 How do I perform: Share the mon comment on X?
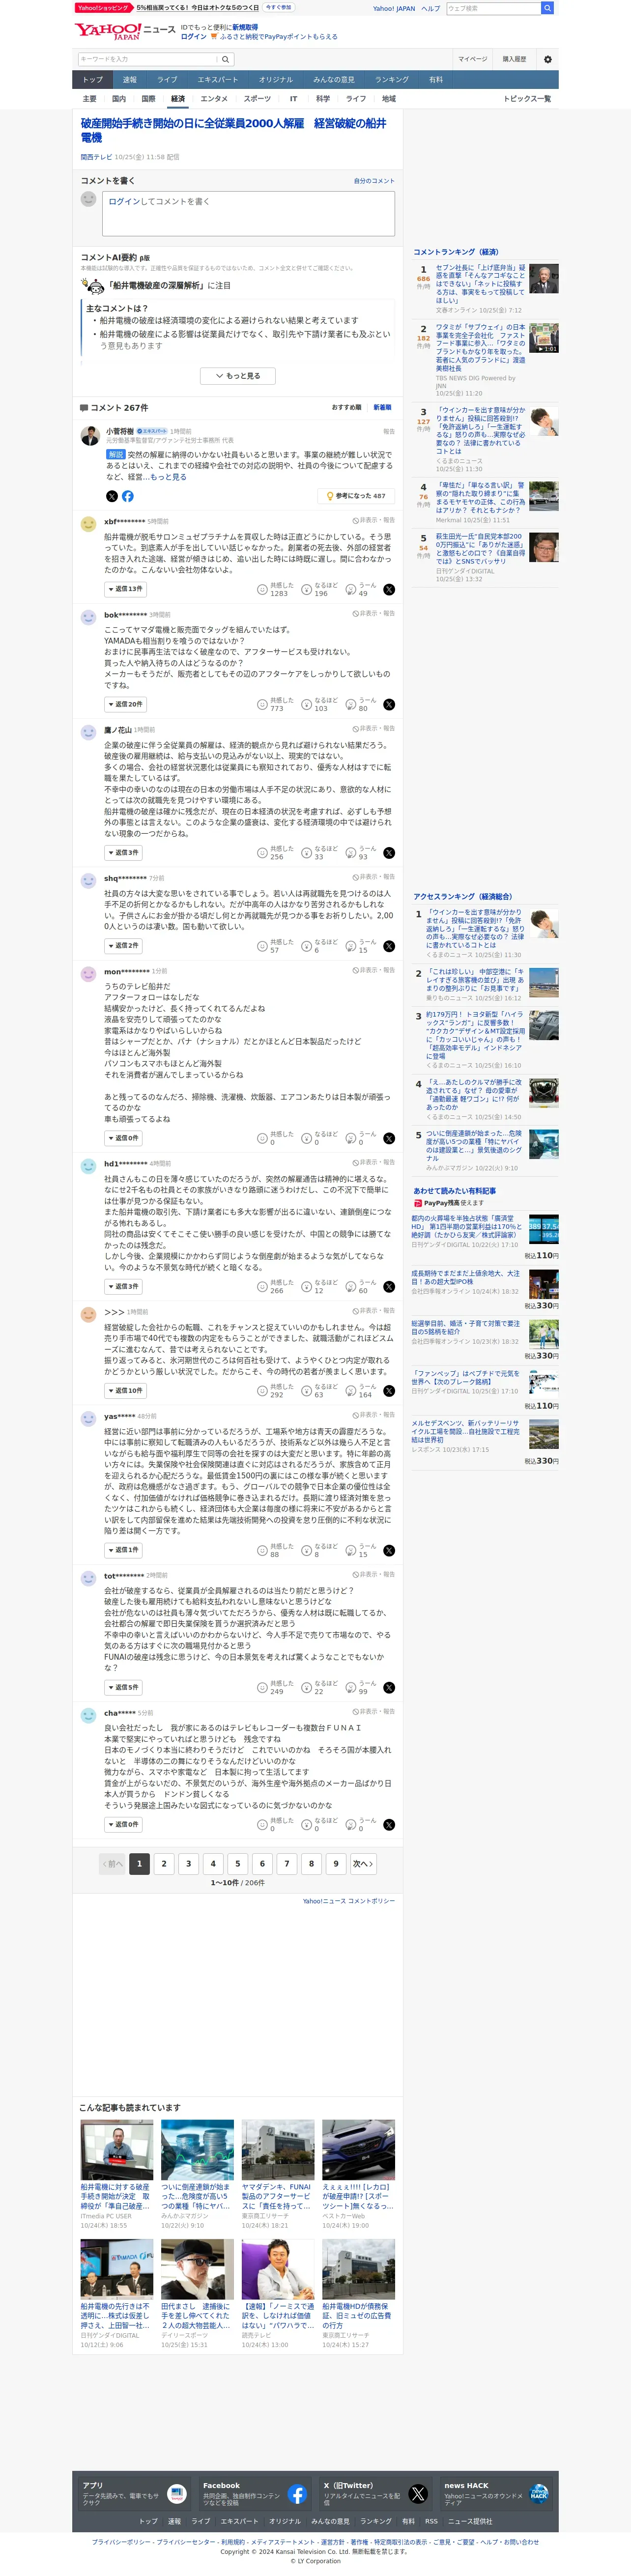[x=389, y=1138]
